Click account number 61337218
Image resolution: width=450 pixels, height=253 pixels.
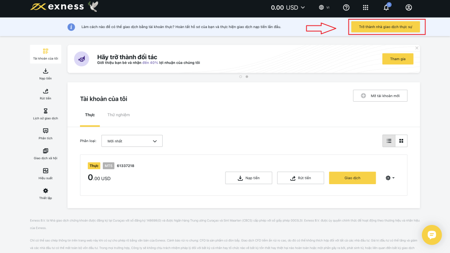point(125,166)
